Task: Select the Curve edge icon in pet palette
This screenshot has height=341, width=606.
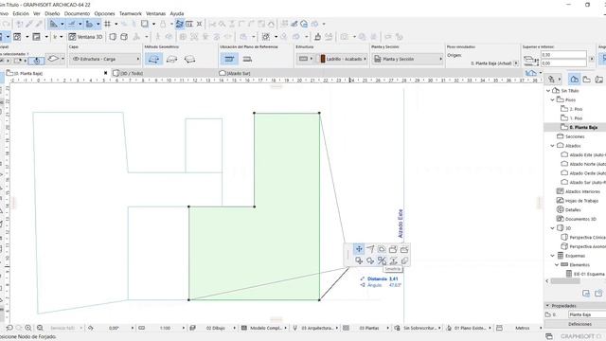Action: click(x=370, y=249)
